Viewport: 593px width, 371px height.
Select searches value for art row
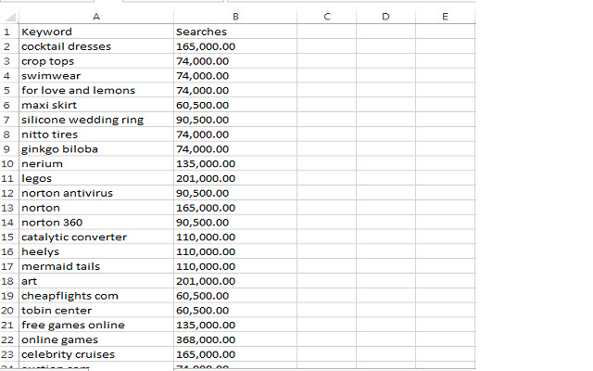tap(235, 281)
